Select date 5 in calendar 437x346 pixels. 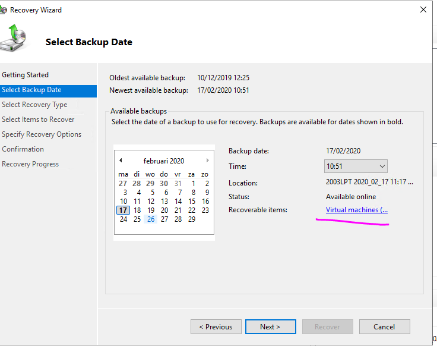click(x=153, y=192)
